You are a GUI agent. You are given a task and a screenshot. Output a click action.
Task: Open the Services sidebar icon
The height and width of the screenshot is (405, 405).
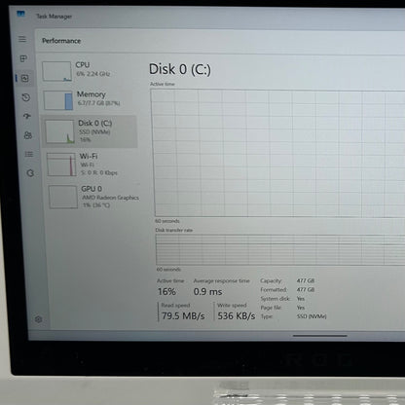[x=30, y=173]
